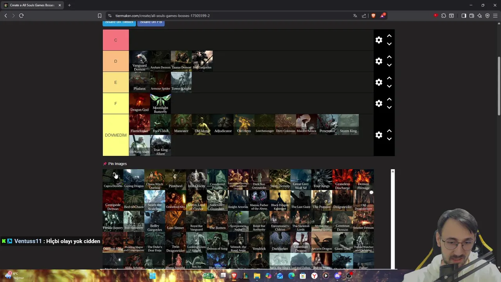Click the Brave Shields lion icon
Screen dimensions: 501x282
pyautogui.click(x=373, y=16)
